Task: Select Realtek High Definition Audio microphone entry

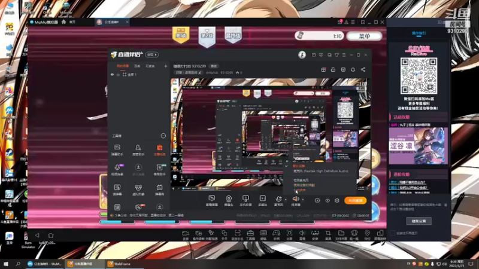Action: (x=321, y=171)
